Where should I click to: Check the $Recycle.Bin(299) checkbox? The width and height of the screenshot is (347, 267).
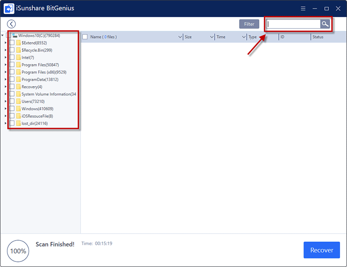(12, 50)
